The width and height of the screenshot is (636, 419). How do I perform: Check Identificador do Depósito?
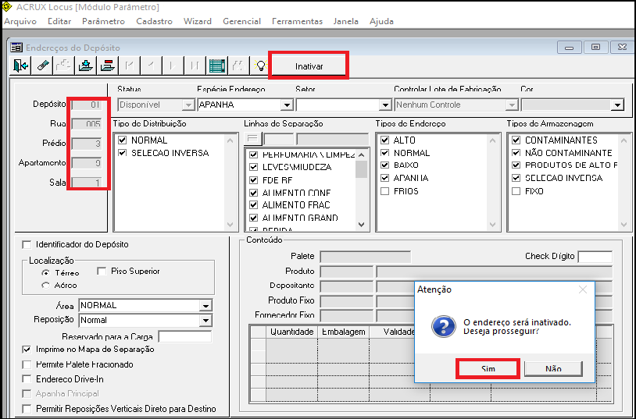point(27,245)
